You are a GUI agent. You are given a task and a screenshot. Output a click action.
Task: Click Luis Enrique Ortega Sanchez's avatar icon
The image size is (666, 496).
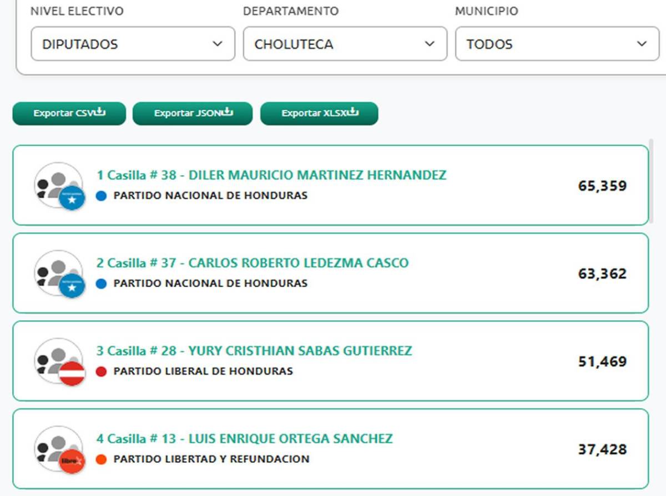[x=59, y=449]
